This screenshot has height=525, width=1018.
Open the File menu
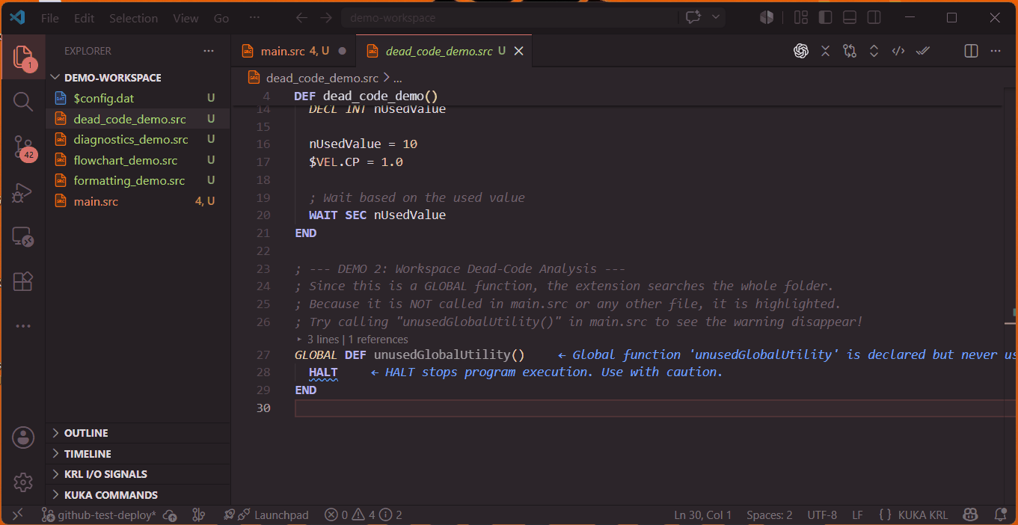50,18
